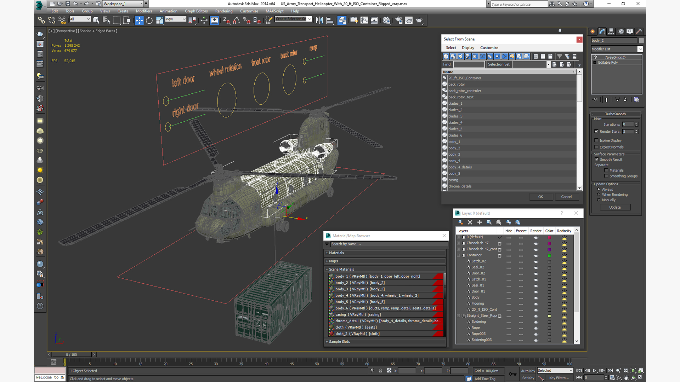Select Manually update option

pos(599,200)
